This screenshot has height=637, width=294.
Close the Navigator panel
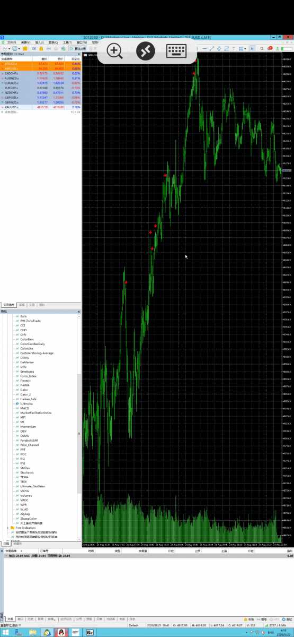pos(79,312)
